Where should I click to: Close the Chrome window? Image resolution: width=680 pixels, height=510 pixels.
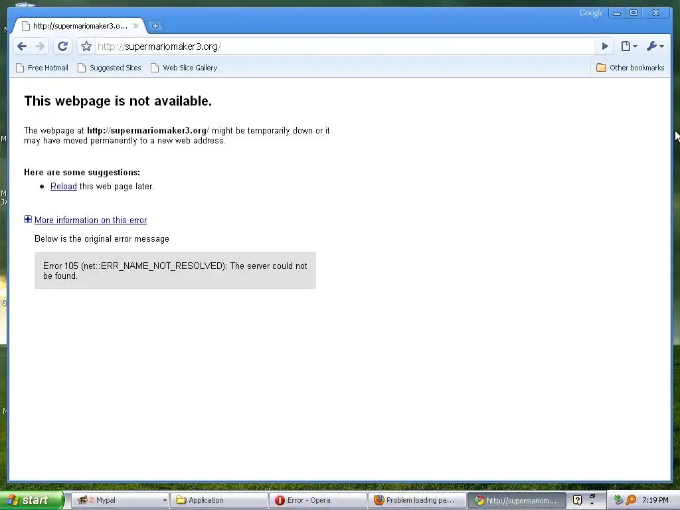pyautogui.click(x=655, y=13)
